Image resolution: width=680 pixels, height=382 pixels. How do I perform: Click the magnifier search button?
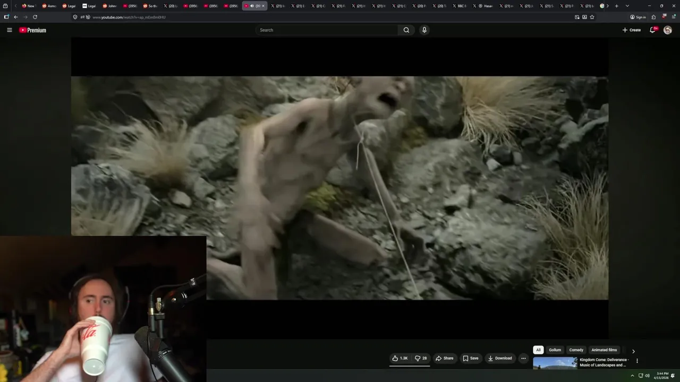point(406,30)
